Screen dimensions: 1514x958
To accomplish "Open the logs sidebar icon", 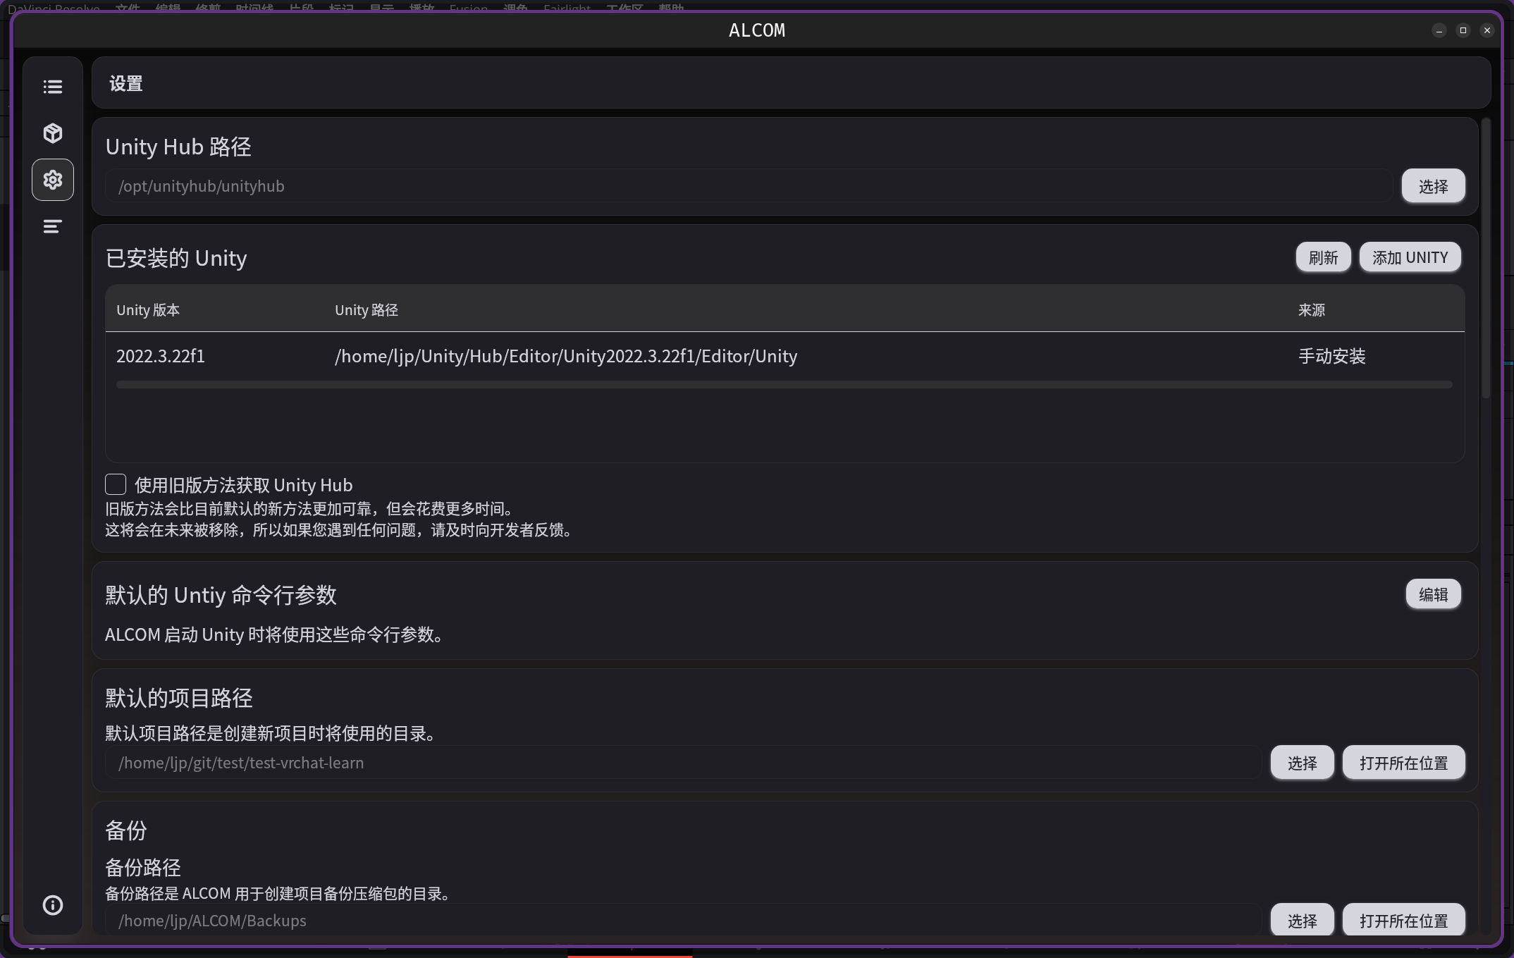I will pos(53,226).
